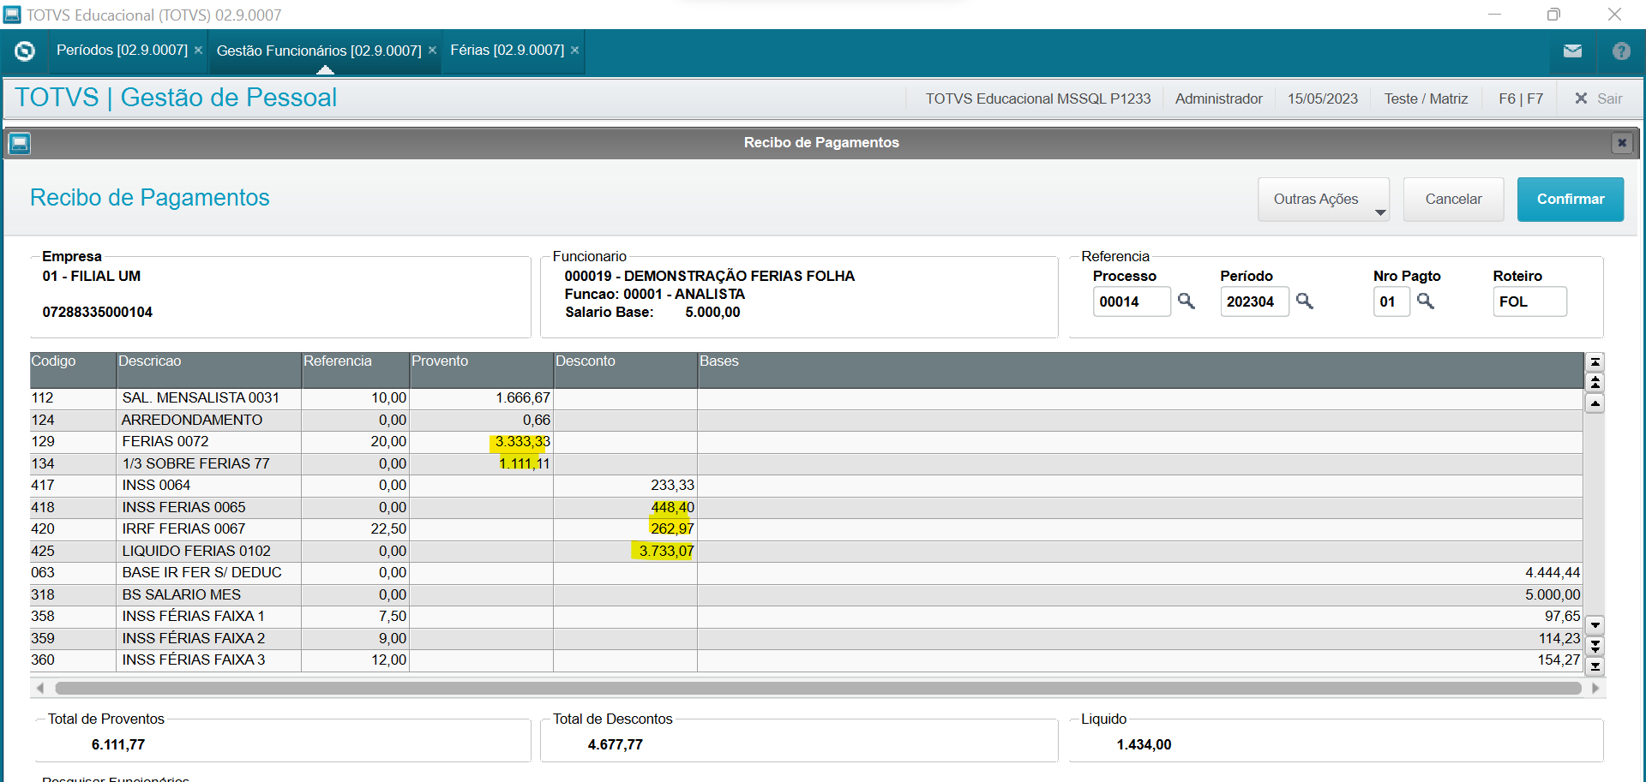Switch to Períodos tab
Image resolution: width=1646 pixels, height=782 pixels.
click(x=122, y=51)
